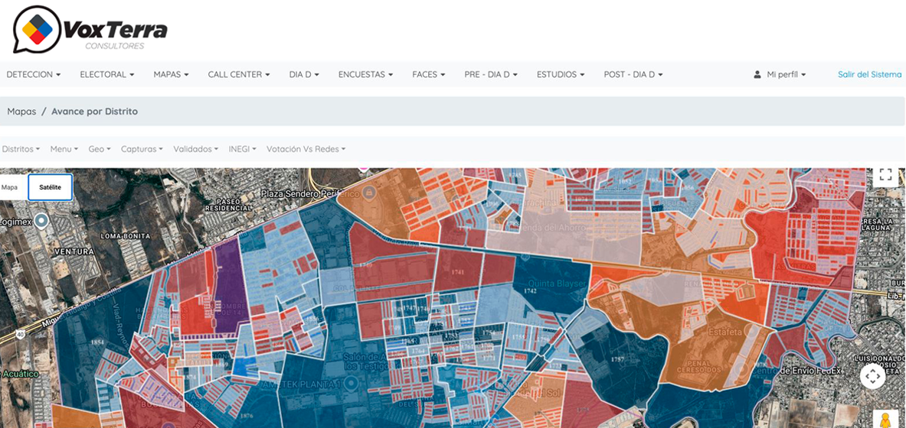Viewport: 906px width, 428px height.
Task: Click the Plaza Sendero Periférico marker
Action: (368, 193)
